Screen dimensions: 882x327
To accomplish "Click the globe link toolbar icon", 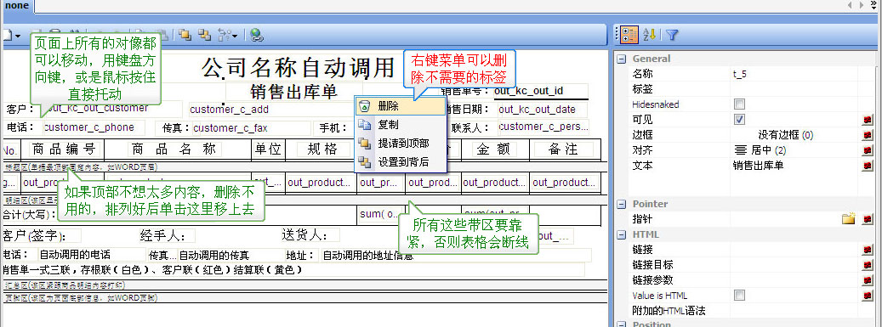I will [257, 35].
